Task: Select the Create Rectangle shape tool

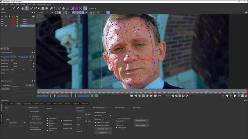Action: pos(43,8)
